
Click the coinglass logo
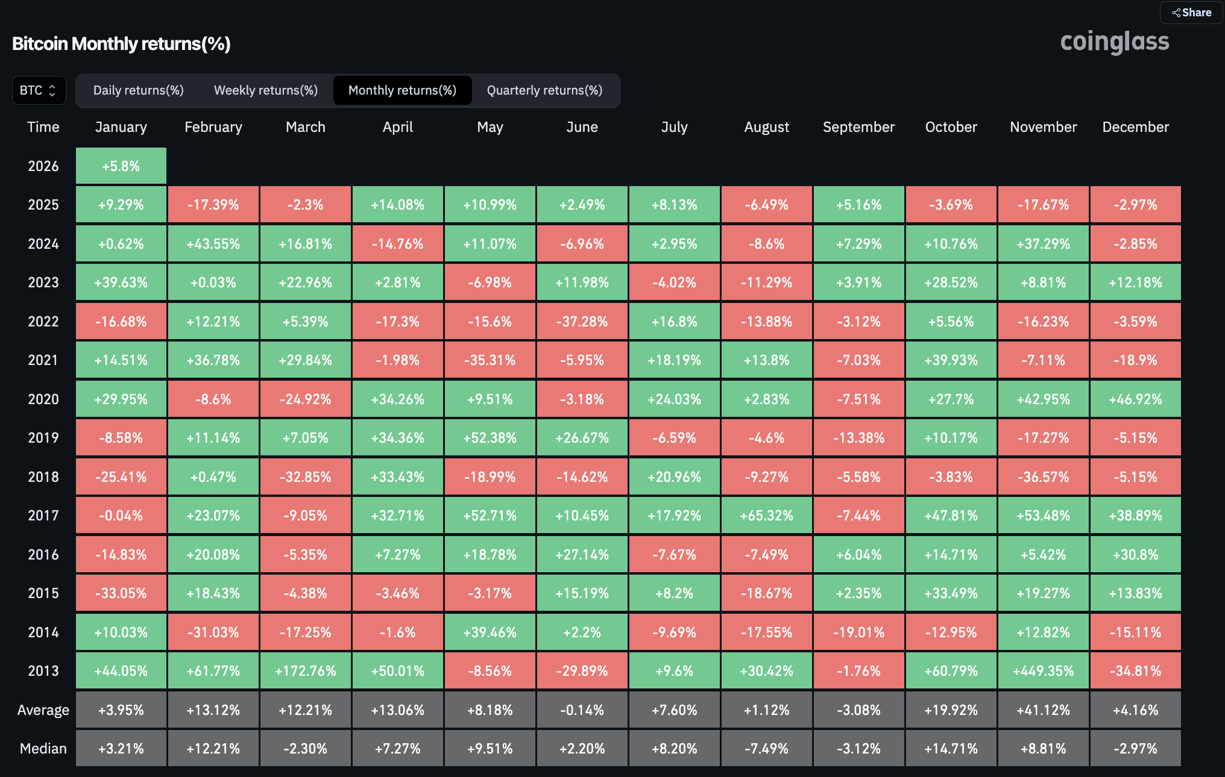pyautogui.click(x=1114, y=42)
